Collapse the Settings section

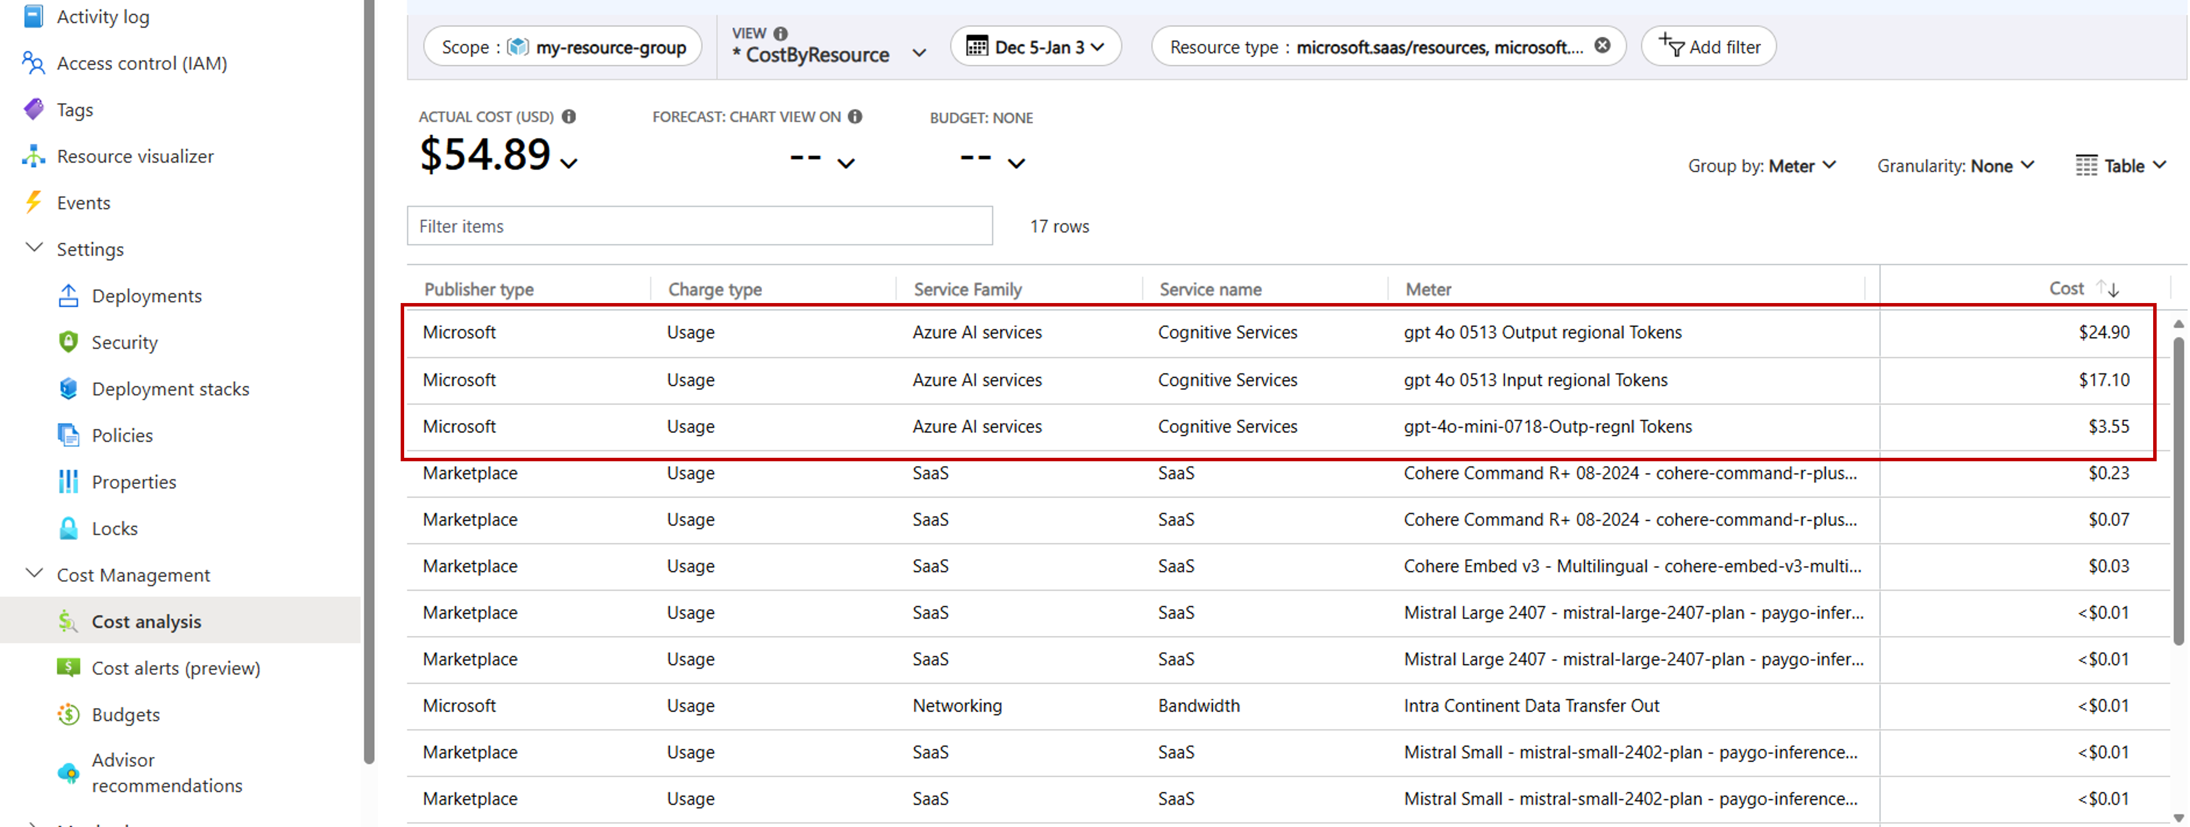point(33,248)
